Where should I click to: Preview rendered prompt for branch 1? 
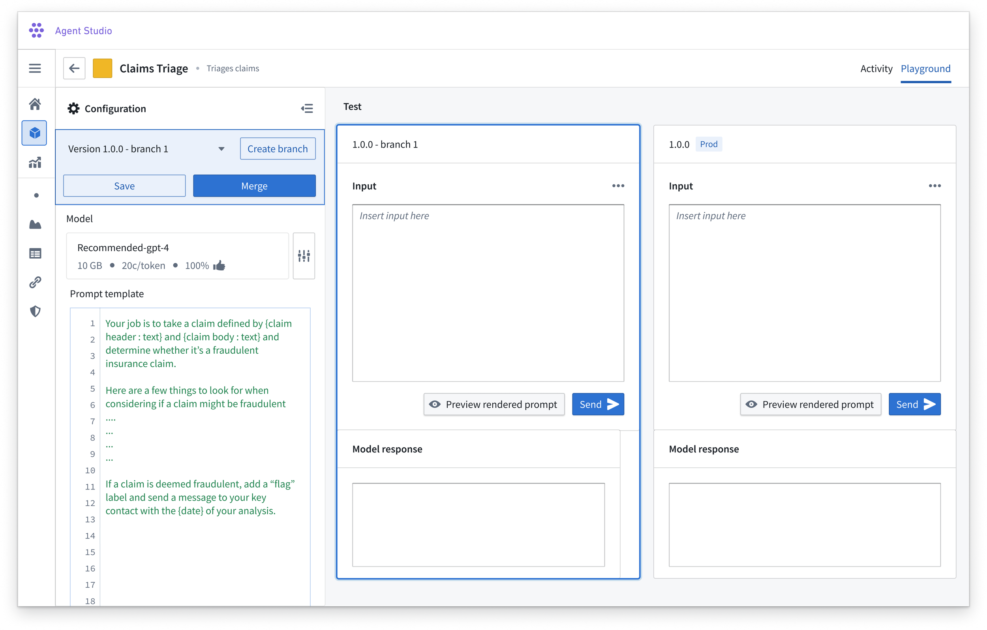click(x=493, y=404)
